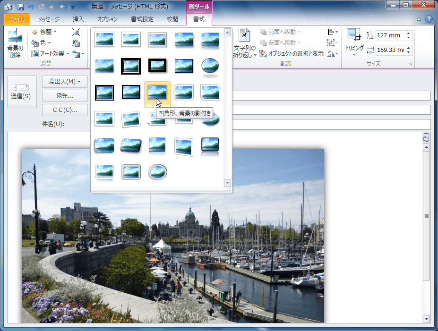438x331 pixels.
Task: Select the oval picture style thumbnail
Action: (x=209, y=66)
